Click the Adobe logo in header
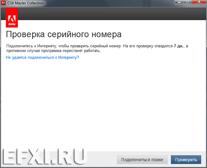This screenshot has height=168, width=207. point(12,18)
